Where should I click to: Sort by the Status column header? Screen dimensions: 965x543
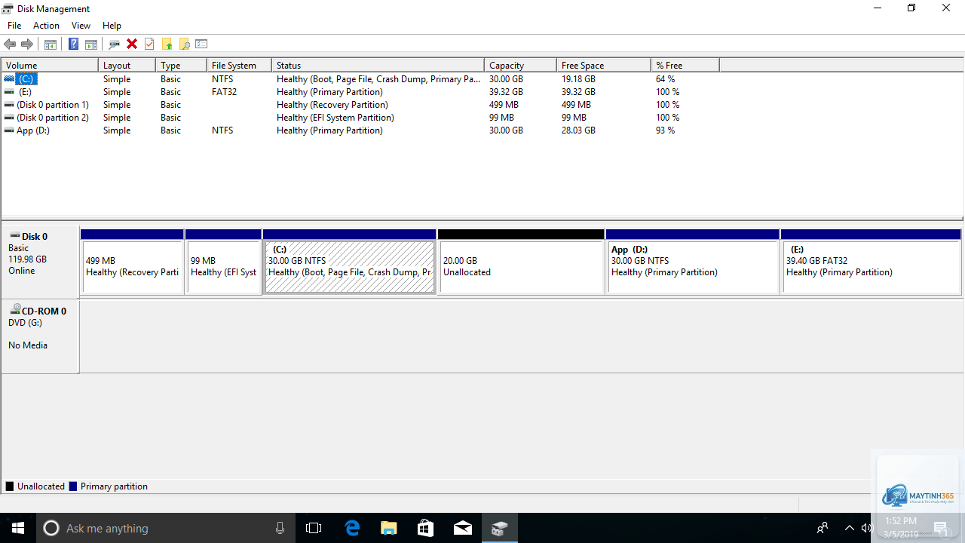click(x=378, y=66)
